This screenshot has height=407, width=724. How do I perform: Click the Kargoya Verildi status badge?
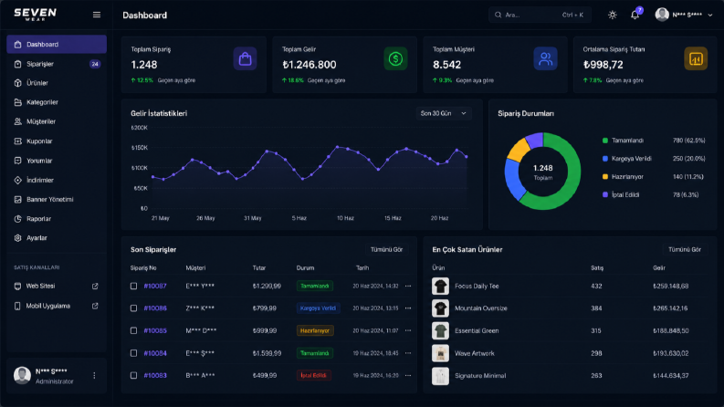pyautogui.click(x=318, y=308)
